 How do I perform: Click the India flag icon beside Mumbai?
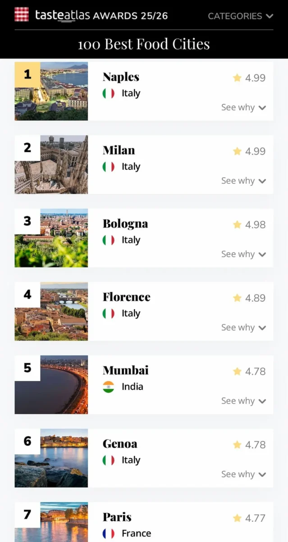pyautogui.click(x=109, y=387)
